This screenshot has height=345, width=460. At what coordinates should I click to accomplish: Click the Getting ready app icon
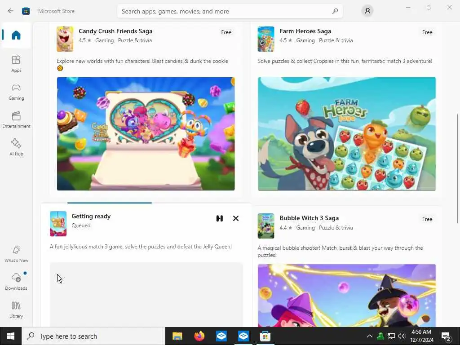pyautogui.click(x=58, y=224)
